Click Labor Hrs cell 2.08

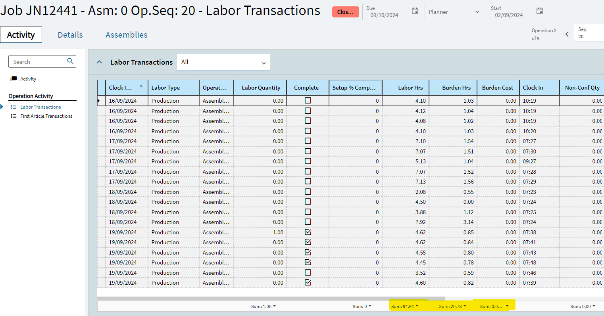(x=406, y=192)
